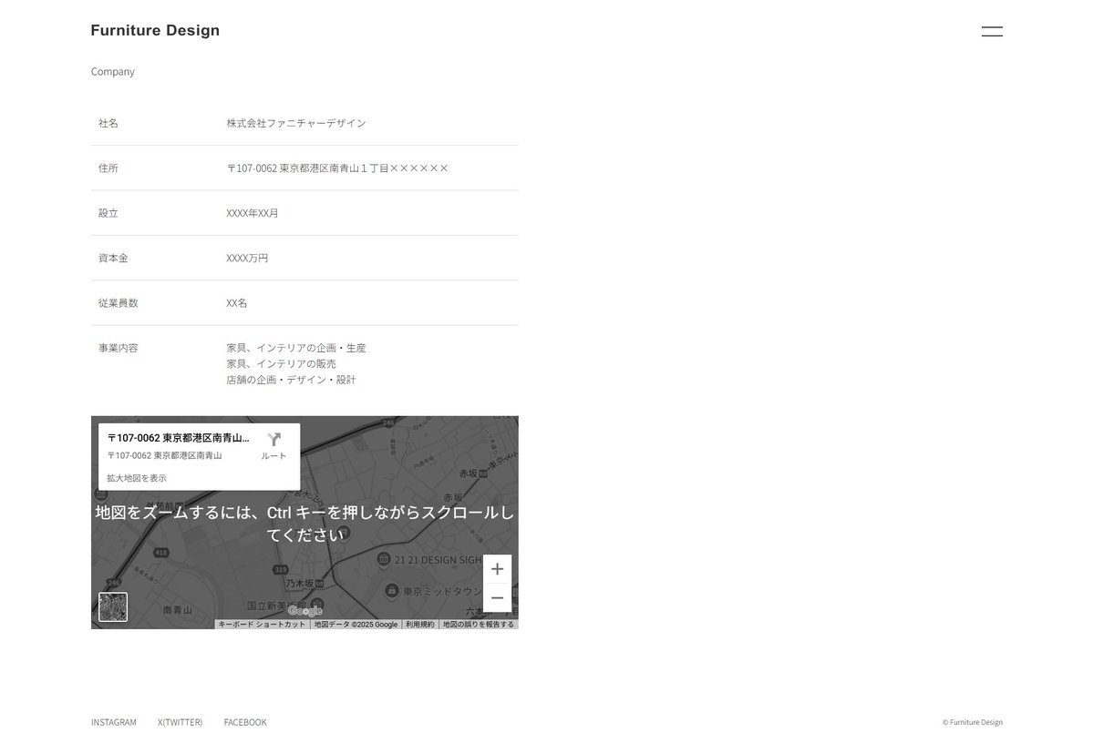Click the 'Company' page heading
Image resolution: width=1094 pixels, height=743 pixels.
(113, 71)
